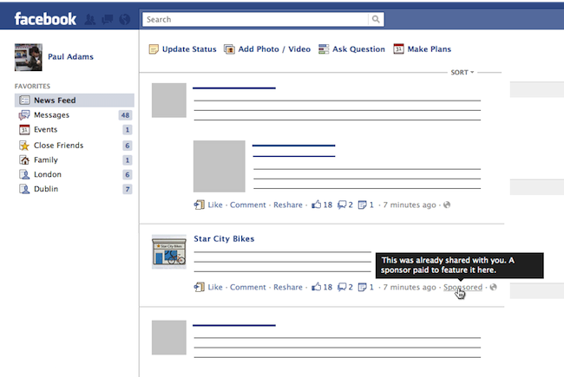Click Add Photo / Video
The image size is (564, 377).
coord(274,49)
